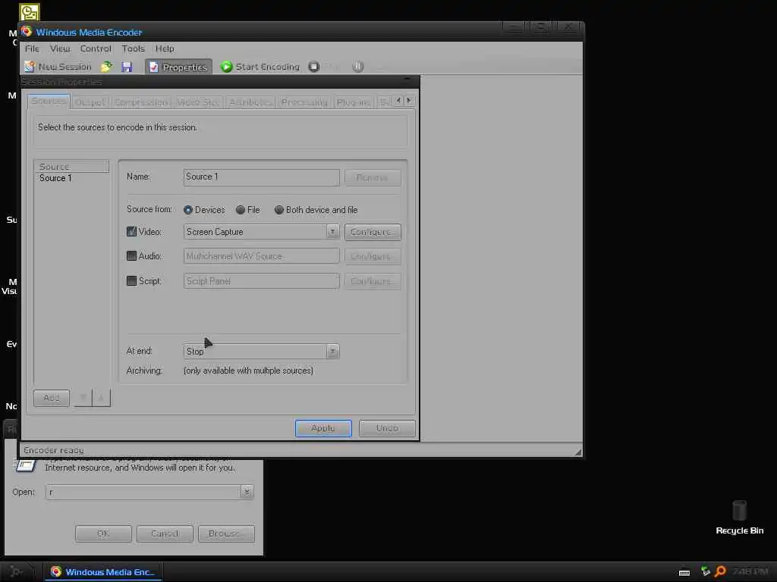This screenshot has height=582, width=777.
Task: Switch to the Attributes tab
Action: (250, 102)
